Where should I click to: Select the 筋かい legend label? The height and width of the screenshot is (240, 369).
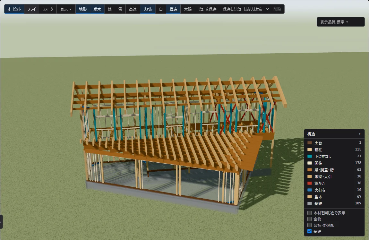tap(319, 183)
